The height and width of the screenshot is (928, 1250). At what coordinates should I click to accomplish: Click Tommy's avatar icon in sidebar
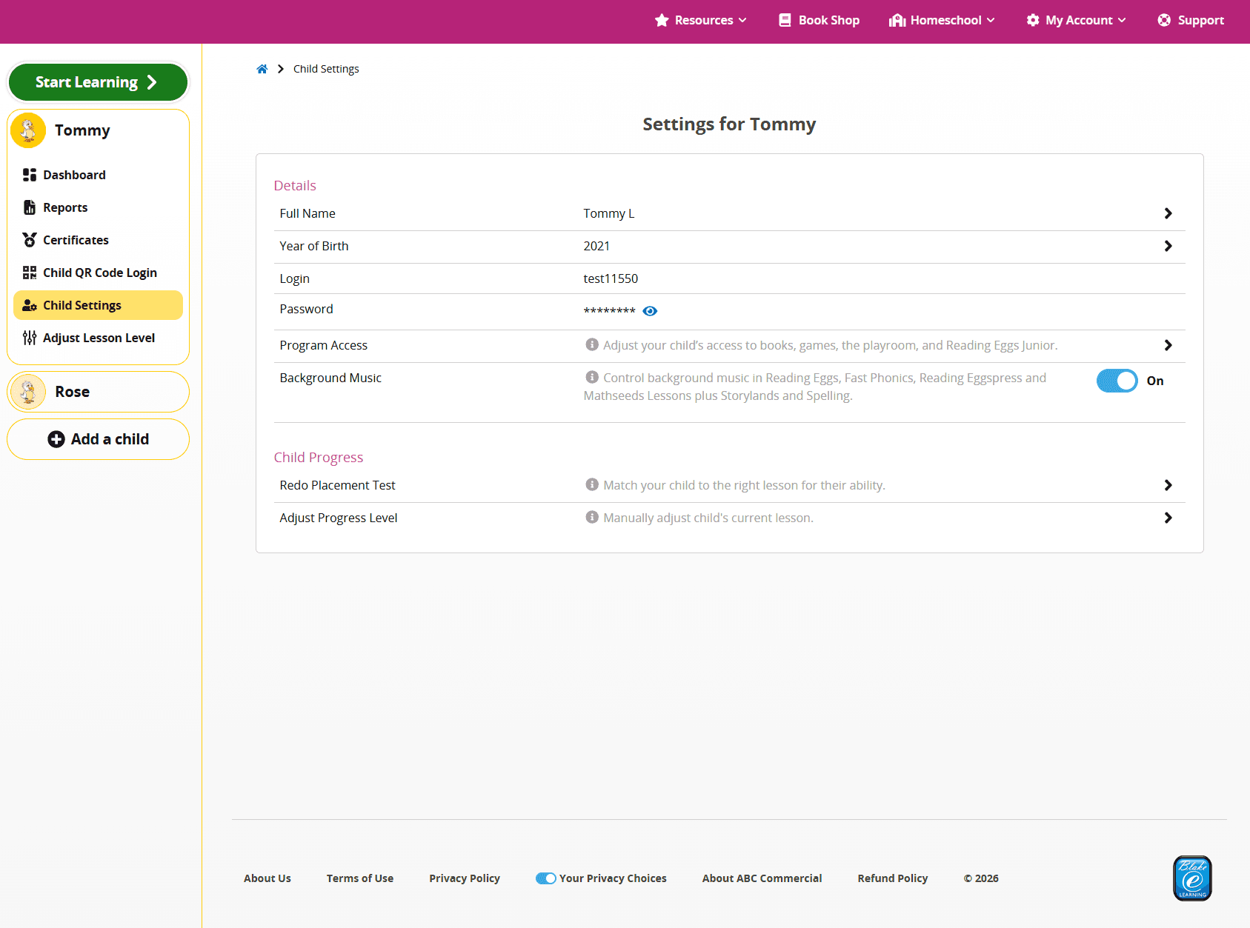28,130
